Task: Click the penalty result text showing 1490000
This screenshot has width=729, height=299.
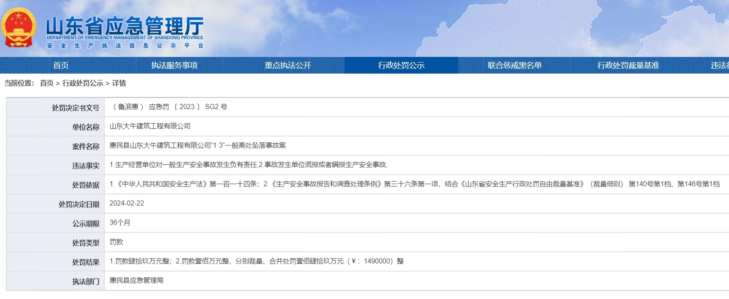Action: pos(256,261)
